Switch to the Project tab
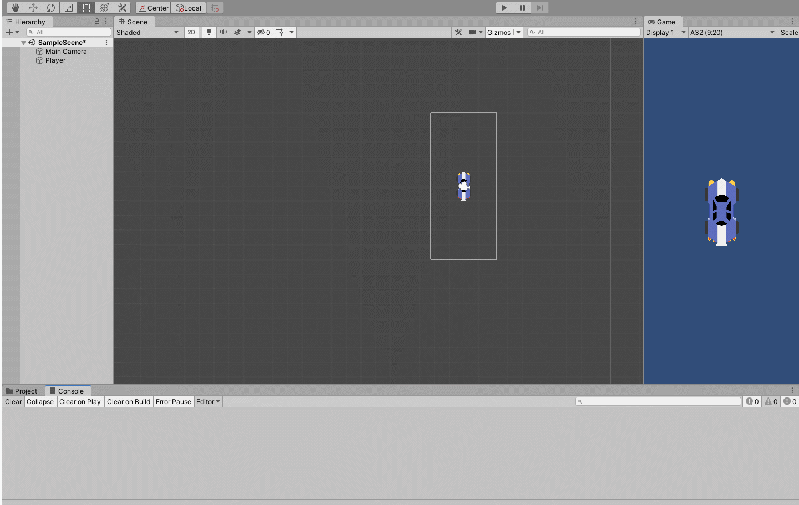The width and height of the screenshot is (799, 505). [x=22, y=391]
